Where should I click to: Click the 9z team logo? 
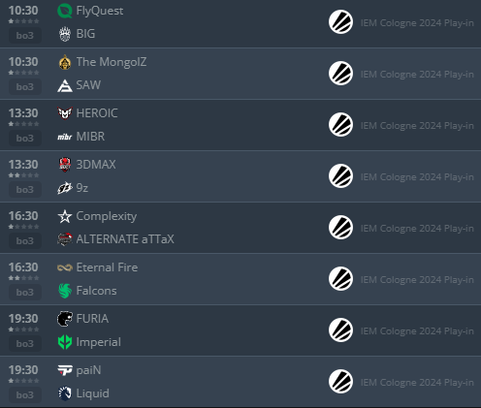[65, 188]
